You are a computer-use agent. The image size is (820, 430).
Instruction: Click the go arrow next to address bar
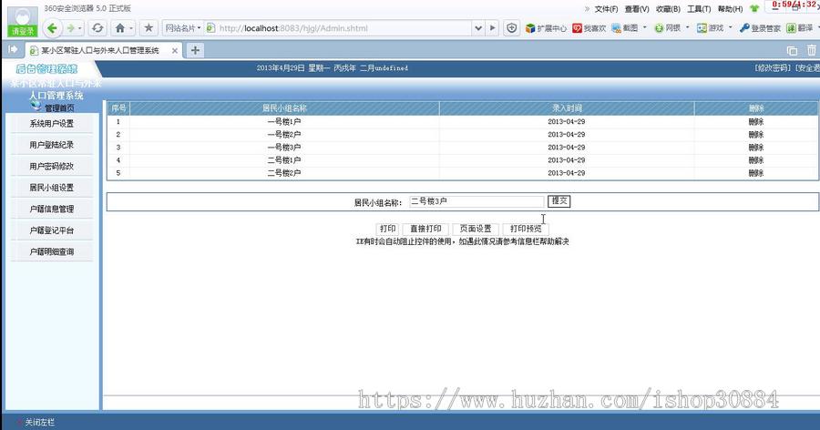click(x=492, y=28)
